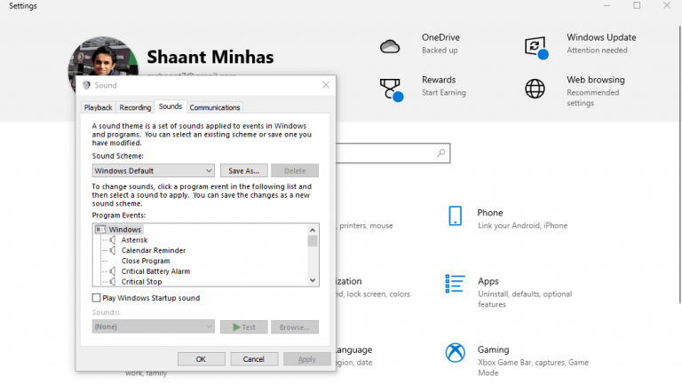Click the Cancel button
Screen dimensions: 682x384
click(x=254, y=359)
